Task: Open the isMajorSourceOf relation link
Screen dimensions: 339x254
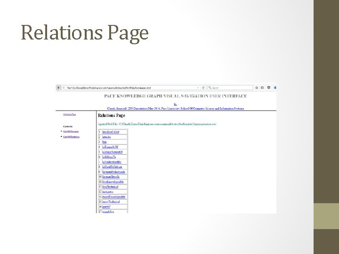Action: tap(113, 152)
